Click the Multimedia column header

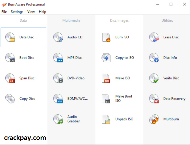coord(71,20)
